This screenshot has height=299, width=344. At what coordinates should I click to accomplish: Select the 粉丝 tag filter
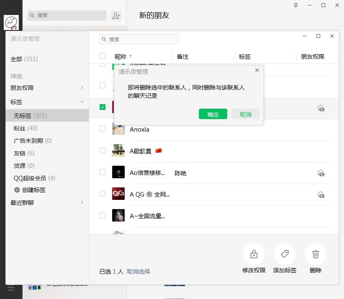[25, 128]
